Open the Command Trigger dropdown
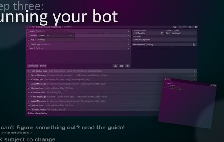The width and height of the screenshot is (224, 142). [181, 33]
